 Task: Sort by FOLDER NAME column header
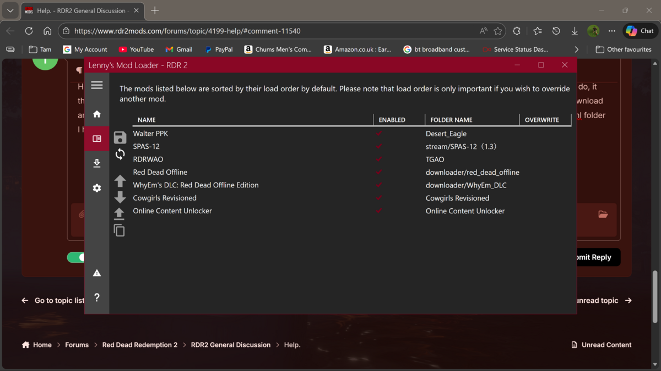[x=451, y=120]
